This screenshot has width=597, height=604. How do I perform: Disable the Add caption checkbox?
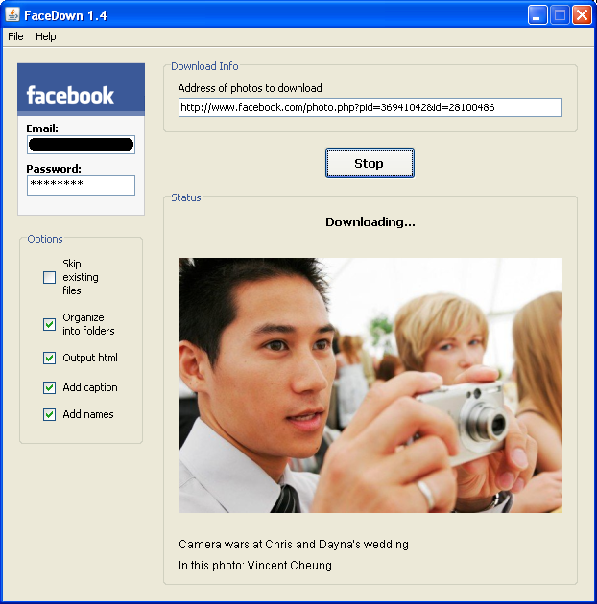click(49, 387)
